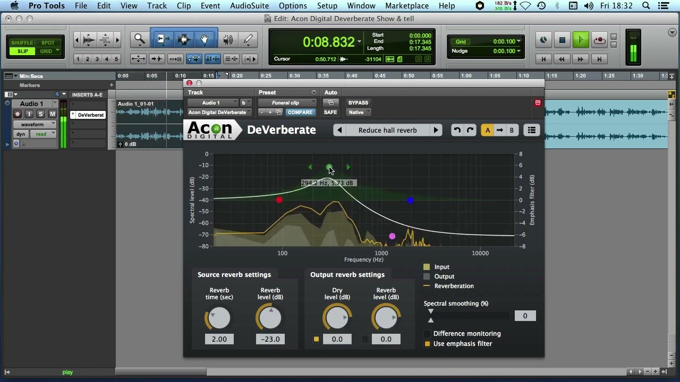Select the Zoomer tool
Screen dimensions: 680x382
[140, 39]
